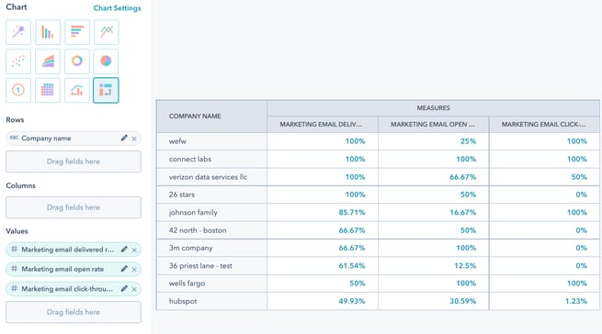Click johnson family's 85.71% delivered rate
The height and width of the screenshot is (334, 602).
click(352, 213)
